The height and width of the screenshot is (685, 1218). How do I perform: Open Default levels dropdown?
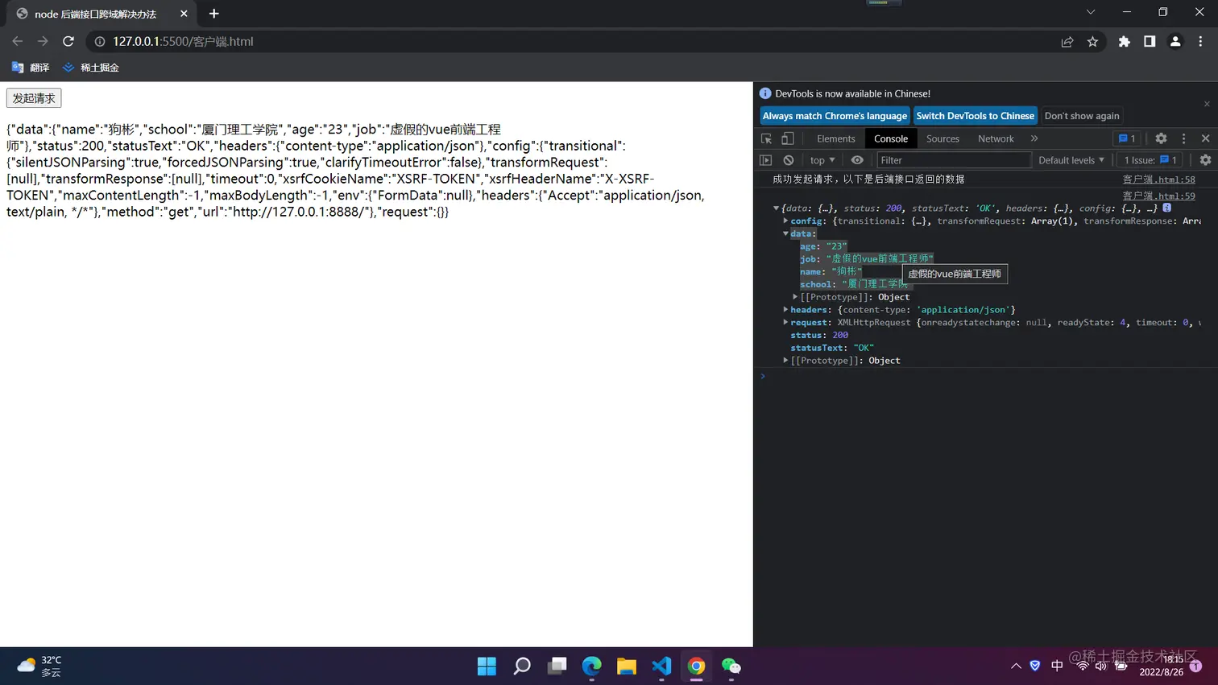tap(1071, 160)
